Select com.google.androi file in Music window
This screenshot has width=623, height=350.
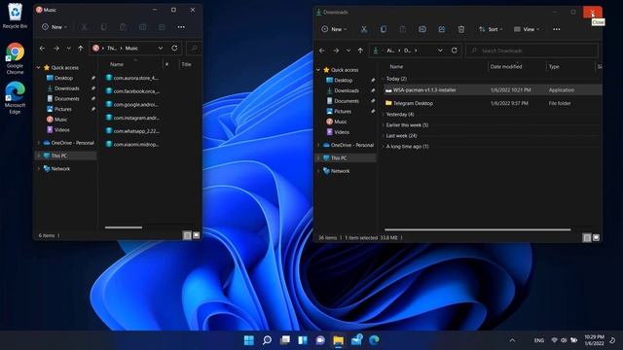click(x=132, y=105)
